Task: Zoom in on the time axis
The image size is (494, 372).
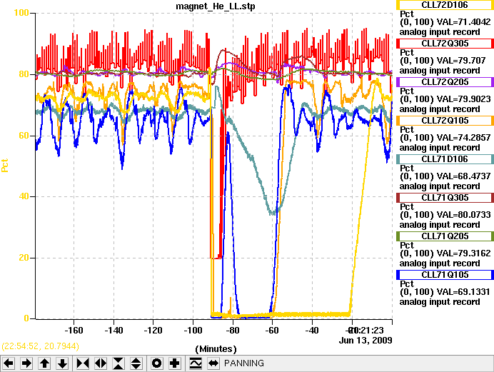Action: [x=83, y=363]
